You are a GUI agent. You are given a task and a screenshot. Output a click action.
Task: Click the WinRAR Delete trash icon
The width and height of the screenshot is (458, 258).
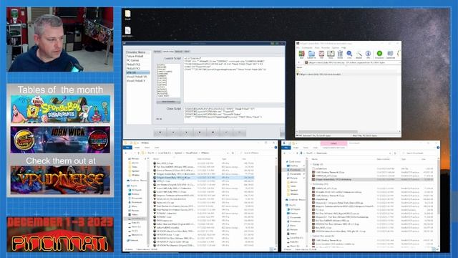click(340, 54)
